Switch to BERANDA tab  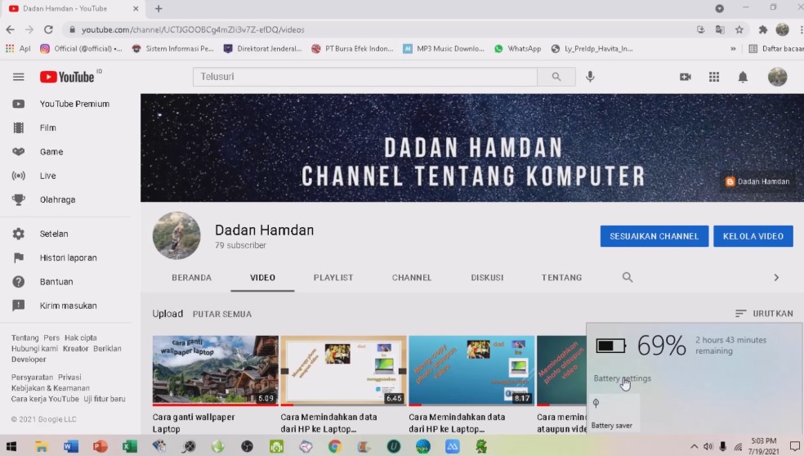tap(191, 278)
